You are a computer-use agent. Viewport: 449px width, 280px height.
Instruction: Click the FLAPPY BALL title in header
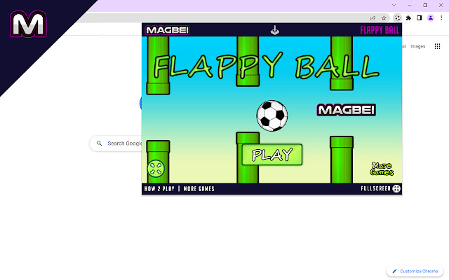(x=380, y=30)
